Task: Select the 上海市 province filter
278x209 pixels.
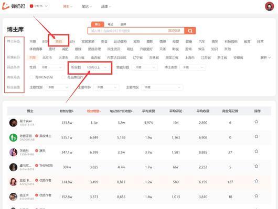Action: pos(190,57)
